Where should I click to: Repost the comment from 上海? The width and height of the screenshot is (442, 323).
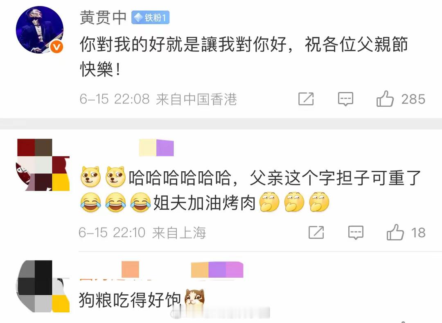(316, 232)
